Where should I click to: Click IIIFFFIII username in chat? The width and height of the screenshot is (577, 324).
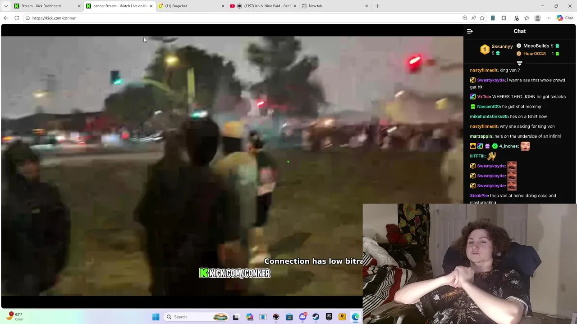(x=477, y=156)
